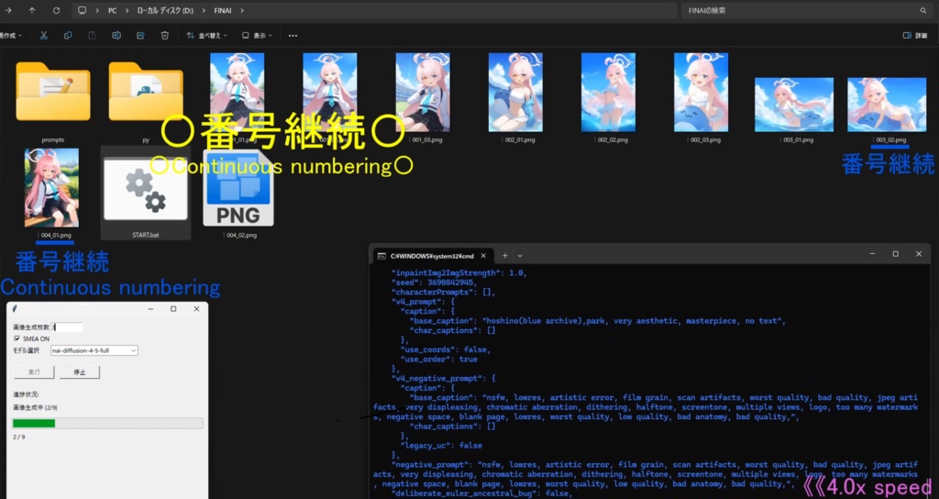The width and height of the screenshot is (939, 499).
Task: Open the prompts folder
Action: (52, 93)
